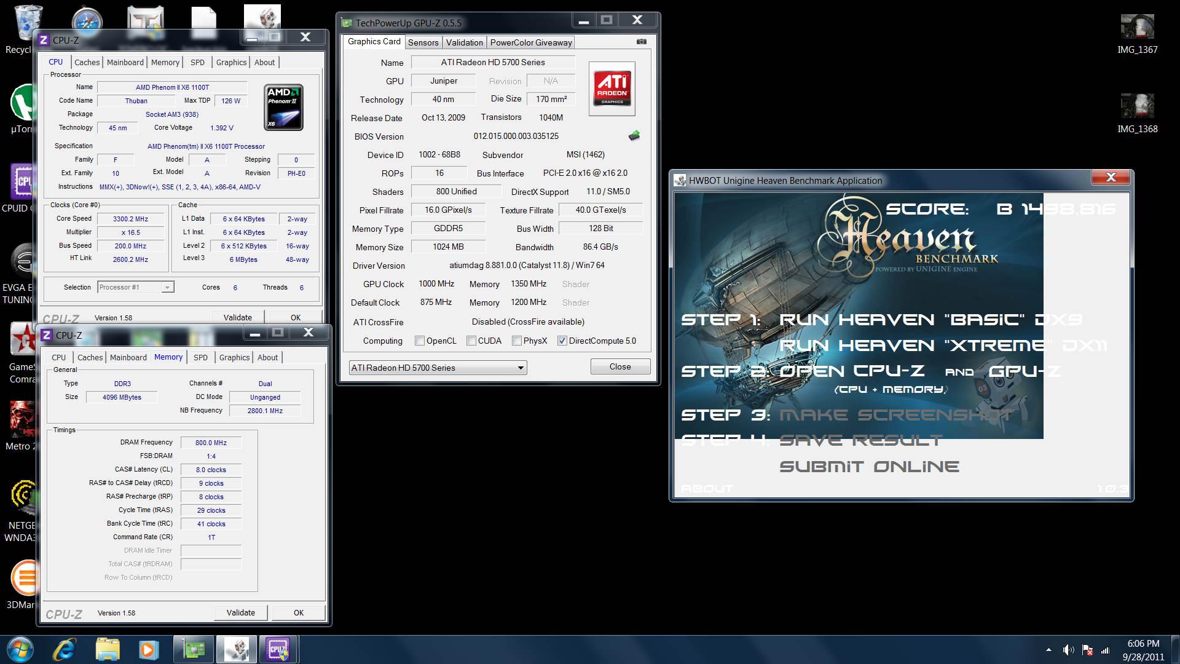Launch Internet Explorer from the taskbar
1180x664 pixels.
pyautogui.click(x=64, y=649)
